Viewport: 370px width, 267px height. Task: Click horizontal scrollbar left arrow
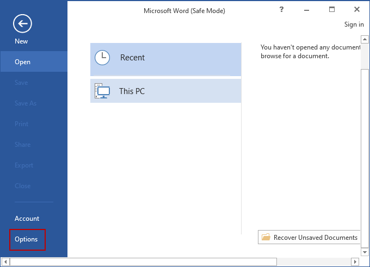pos(5,262)
